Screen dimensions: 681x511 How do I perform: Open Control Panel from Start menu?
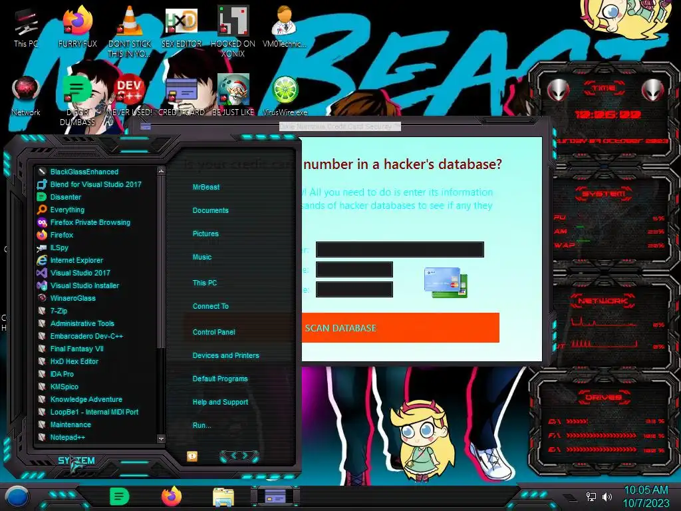(213, 331)
